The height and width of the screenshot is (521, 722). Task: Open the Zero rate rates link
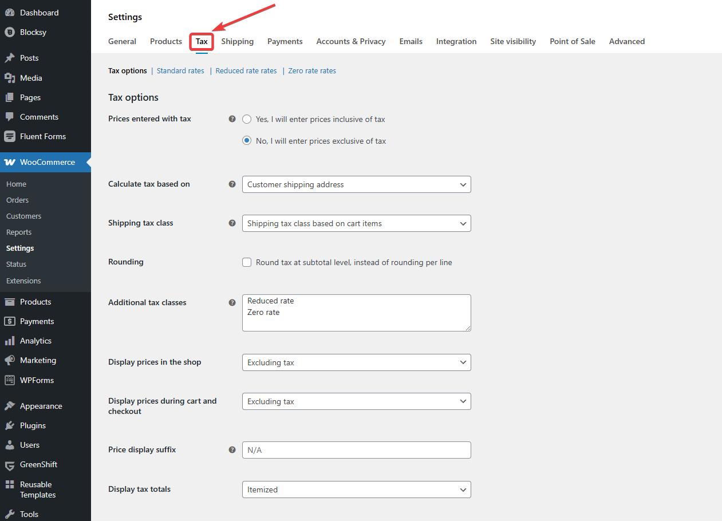[x=312, y=71]
